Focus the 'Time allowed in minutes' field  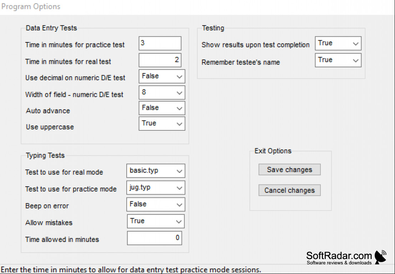[x=155, y=238]
